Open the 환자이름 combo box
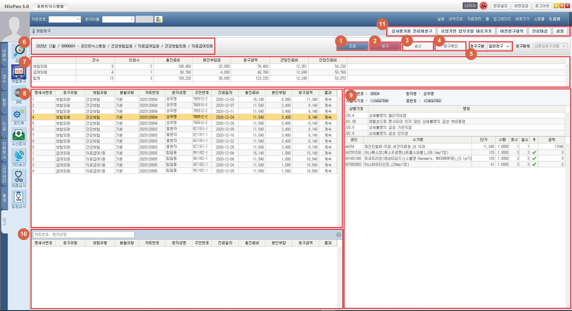This screenshot has height=311, width=572. click(118, 19)
